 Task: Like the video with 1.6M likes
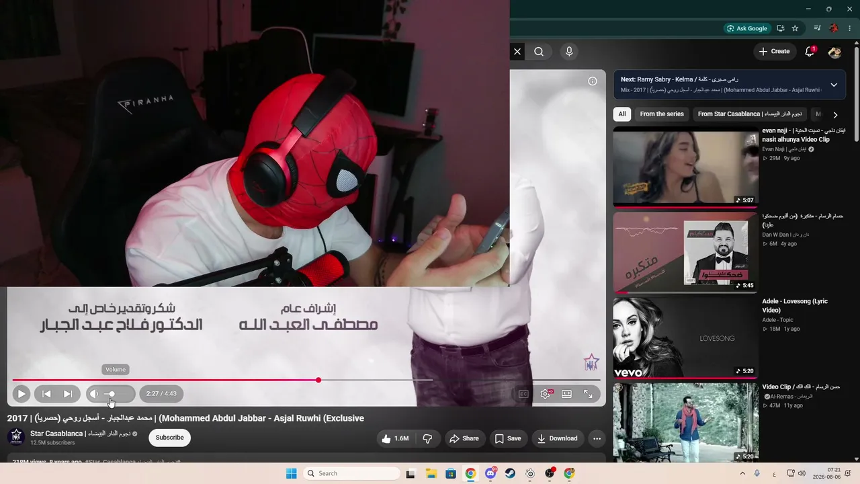395,438
